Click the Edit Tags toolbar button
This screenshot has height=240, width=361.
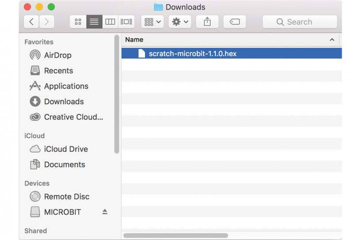pyautogui.click(x=234, y=22)
